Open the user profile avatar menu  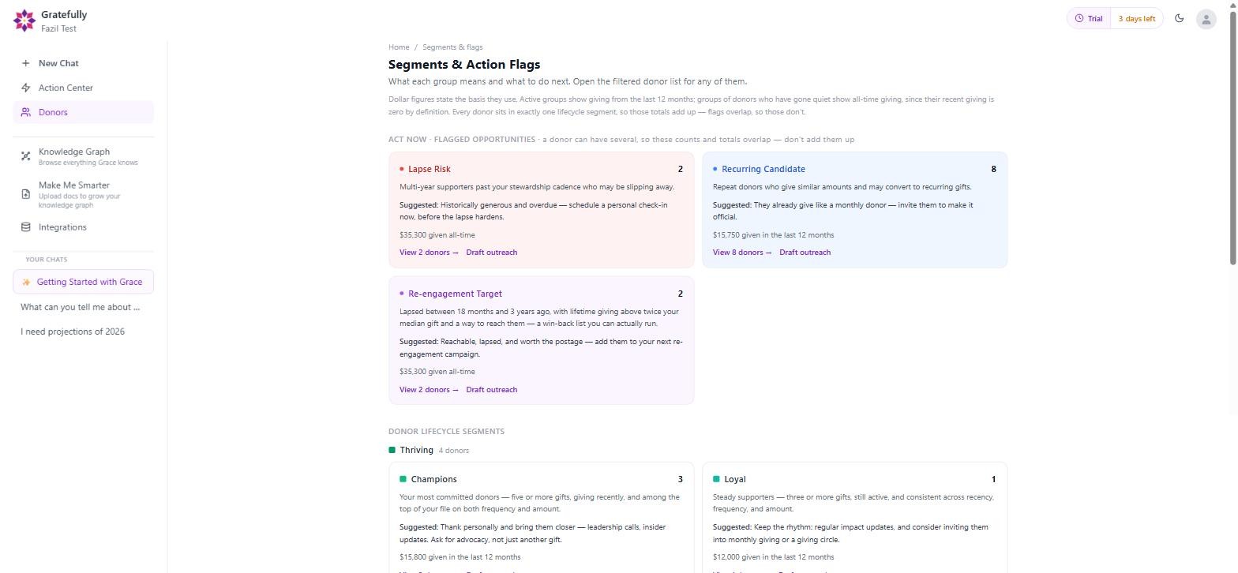[x=1206, y=19]
